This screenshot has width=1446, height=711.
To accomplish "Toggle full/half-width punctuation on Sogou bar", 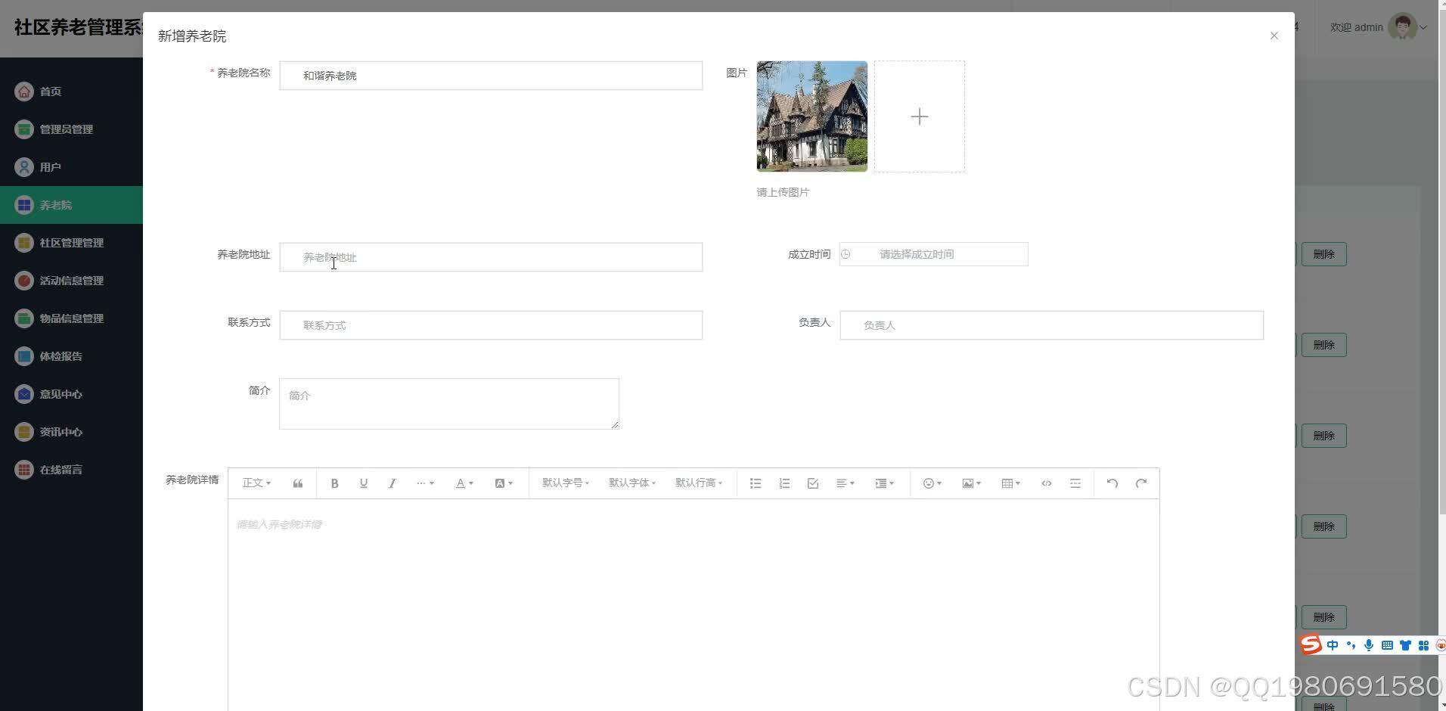I will (x=1351, y=644).
